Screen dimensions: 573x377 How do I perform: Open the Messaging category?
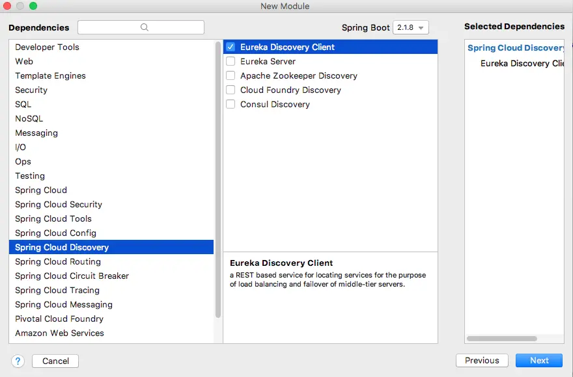coord(111,133)
